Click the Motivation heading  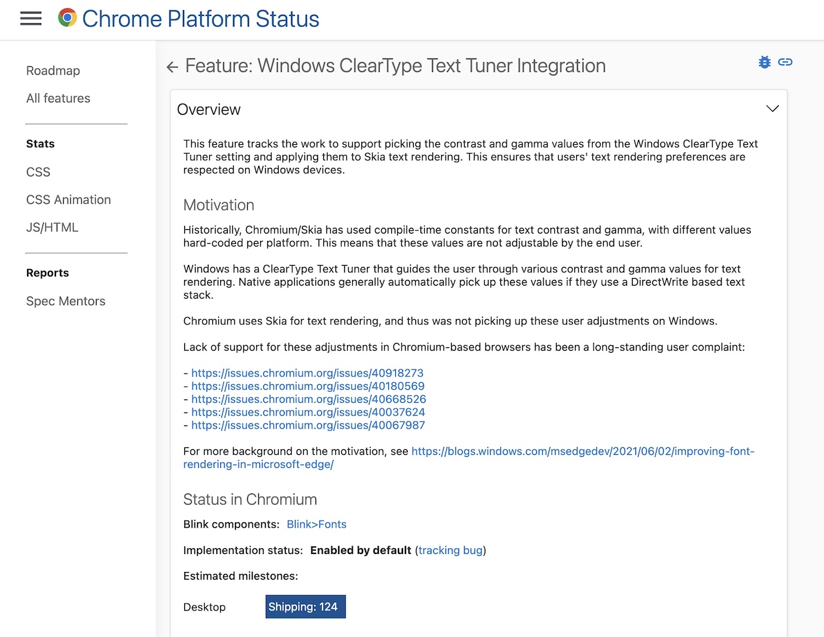[x=219, y=205]
